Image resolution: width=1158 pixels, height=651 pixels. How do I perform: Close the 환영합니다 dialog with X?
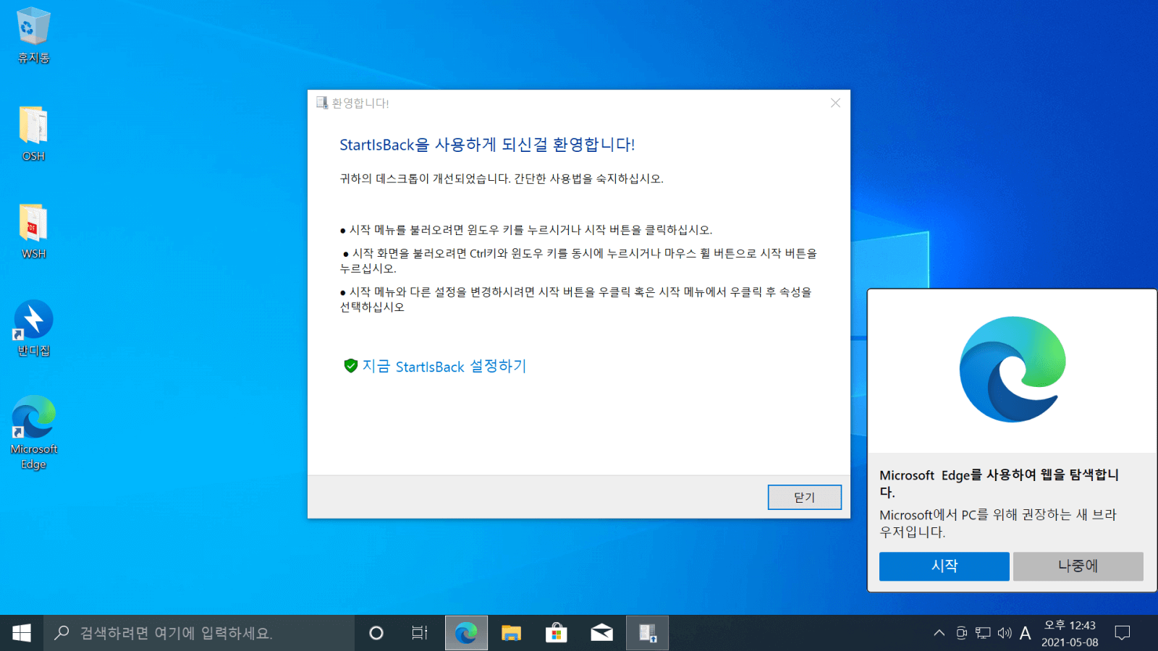tap(835, 103)
